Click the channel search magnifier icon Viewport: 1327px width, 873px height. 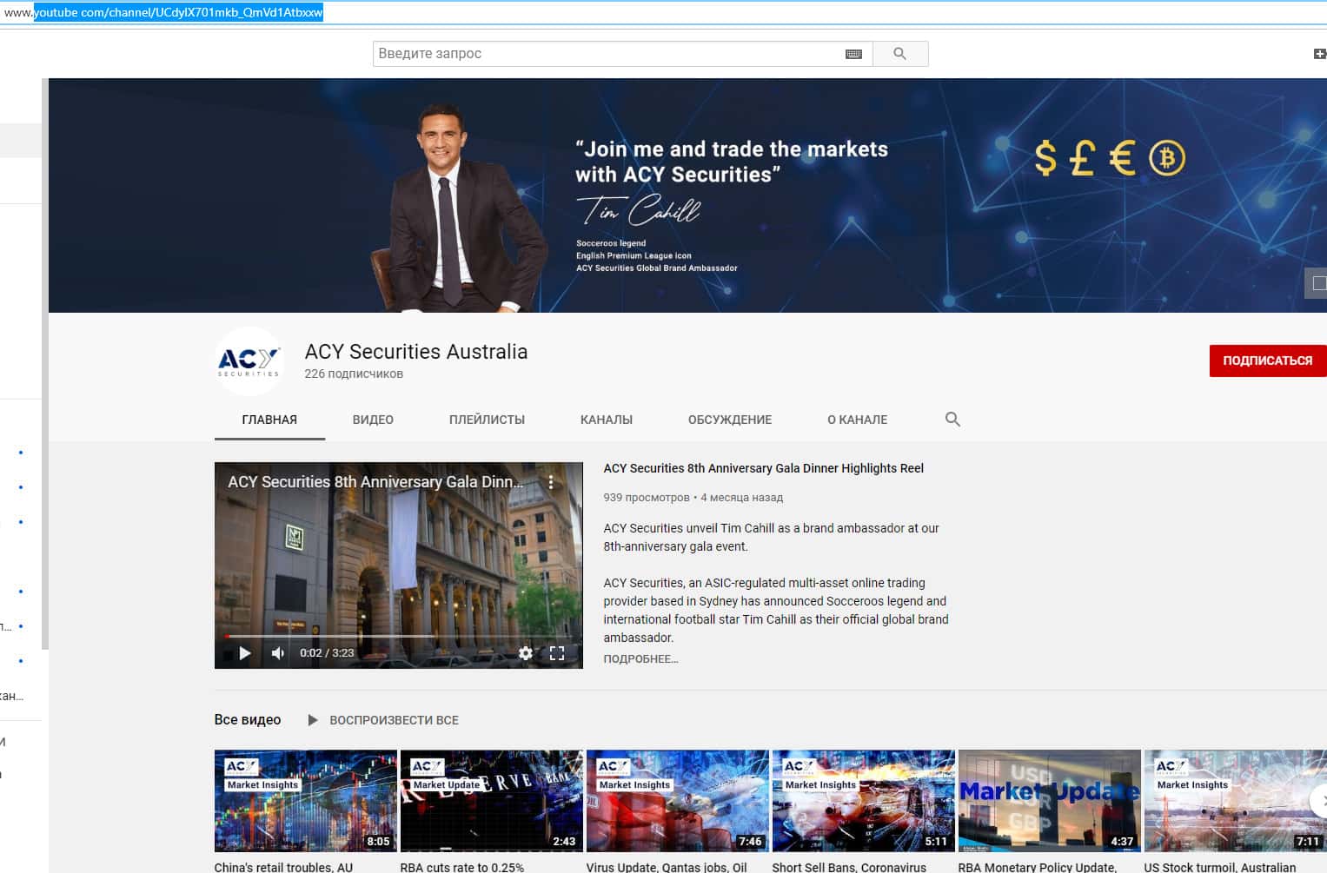click(x=952, y=420)
